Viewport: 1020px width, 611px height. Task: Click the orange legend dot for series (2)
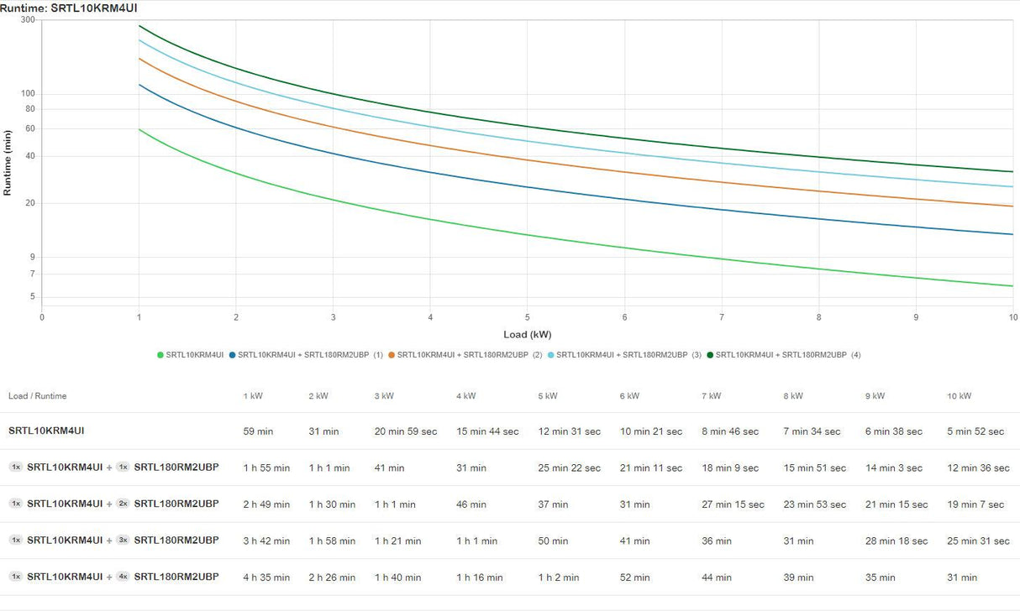pos(392,355)
